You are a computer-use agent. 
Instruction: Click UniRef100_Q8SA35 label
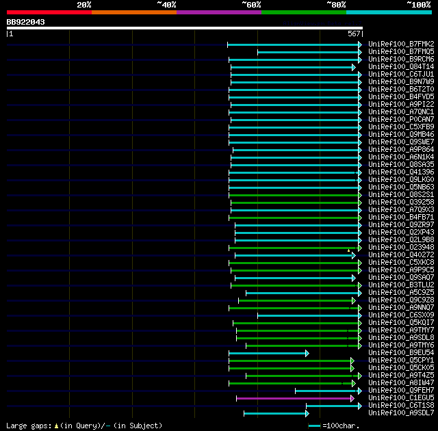(401, 165)
